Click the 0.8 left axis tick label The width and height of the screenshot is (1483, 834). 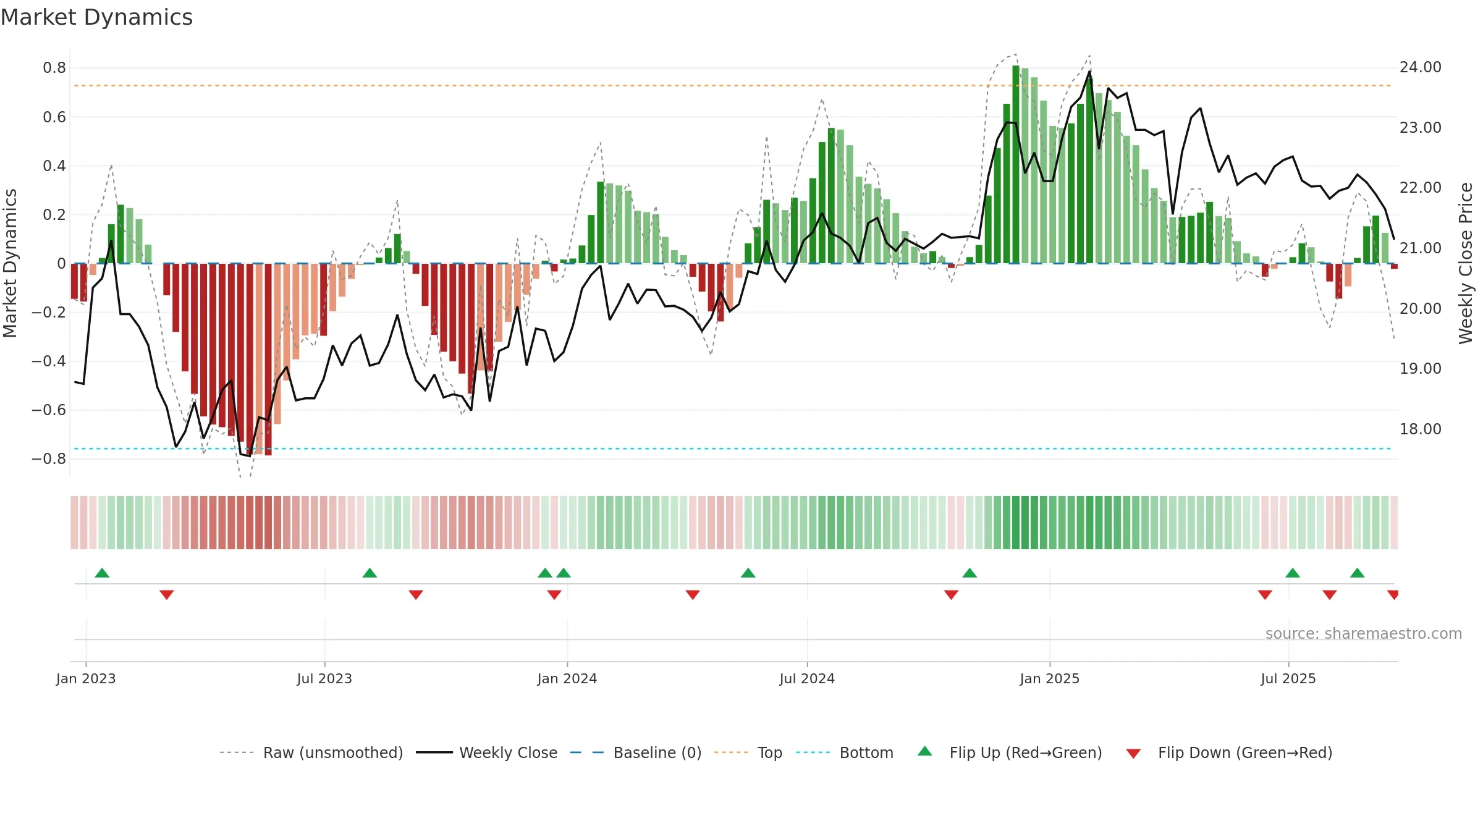pyautogui.click(x=54, y=68)
